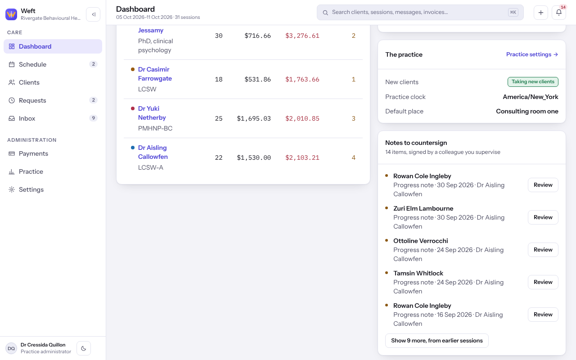This screenshot has width=576, height=360.
Task: Click the Weft logo icon
Action: [x=11, y=14]
